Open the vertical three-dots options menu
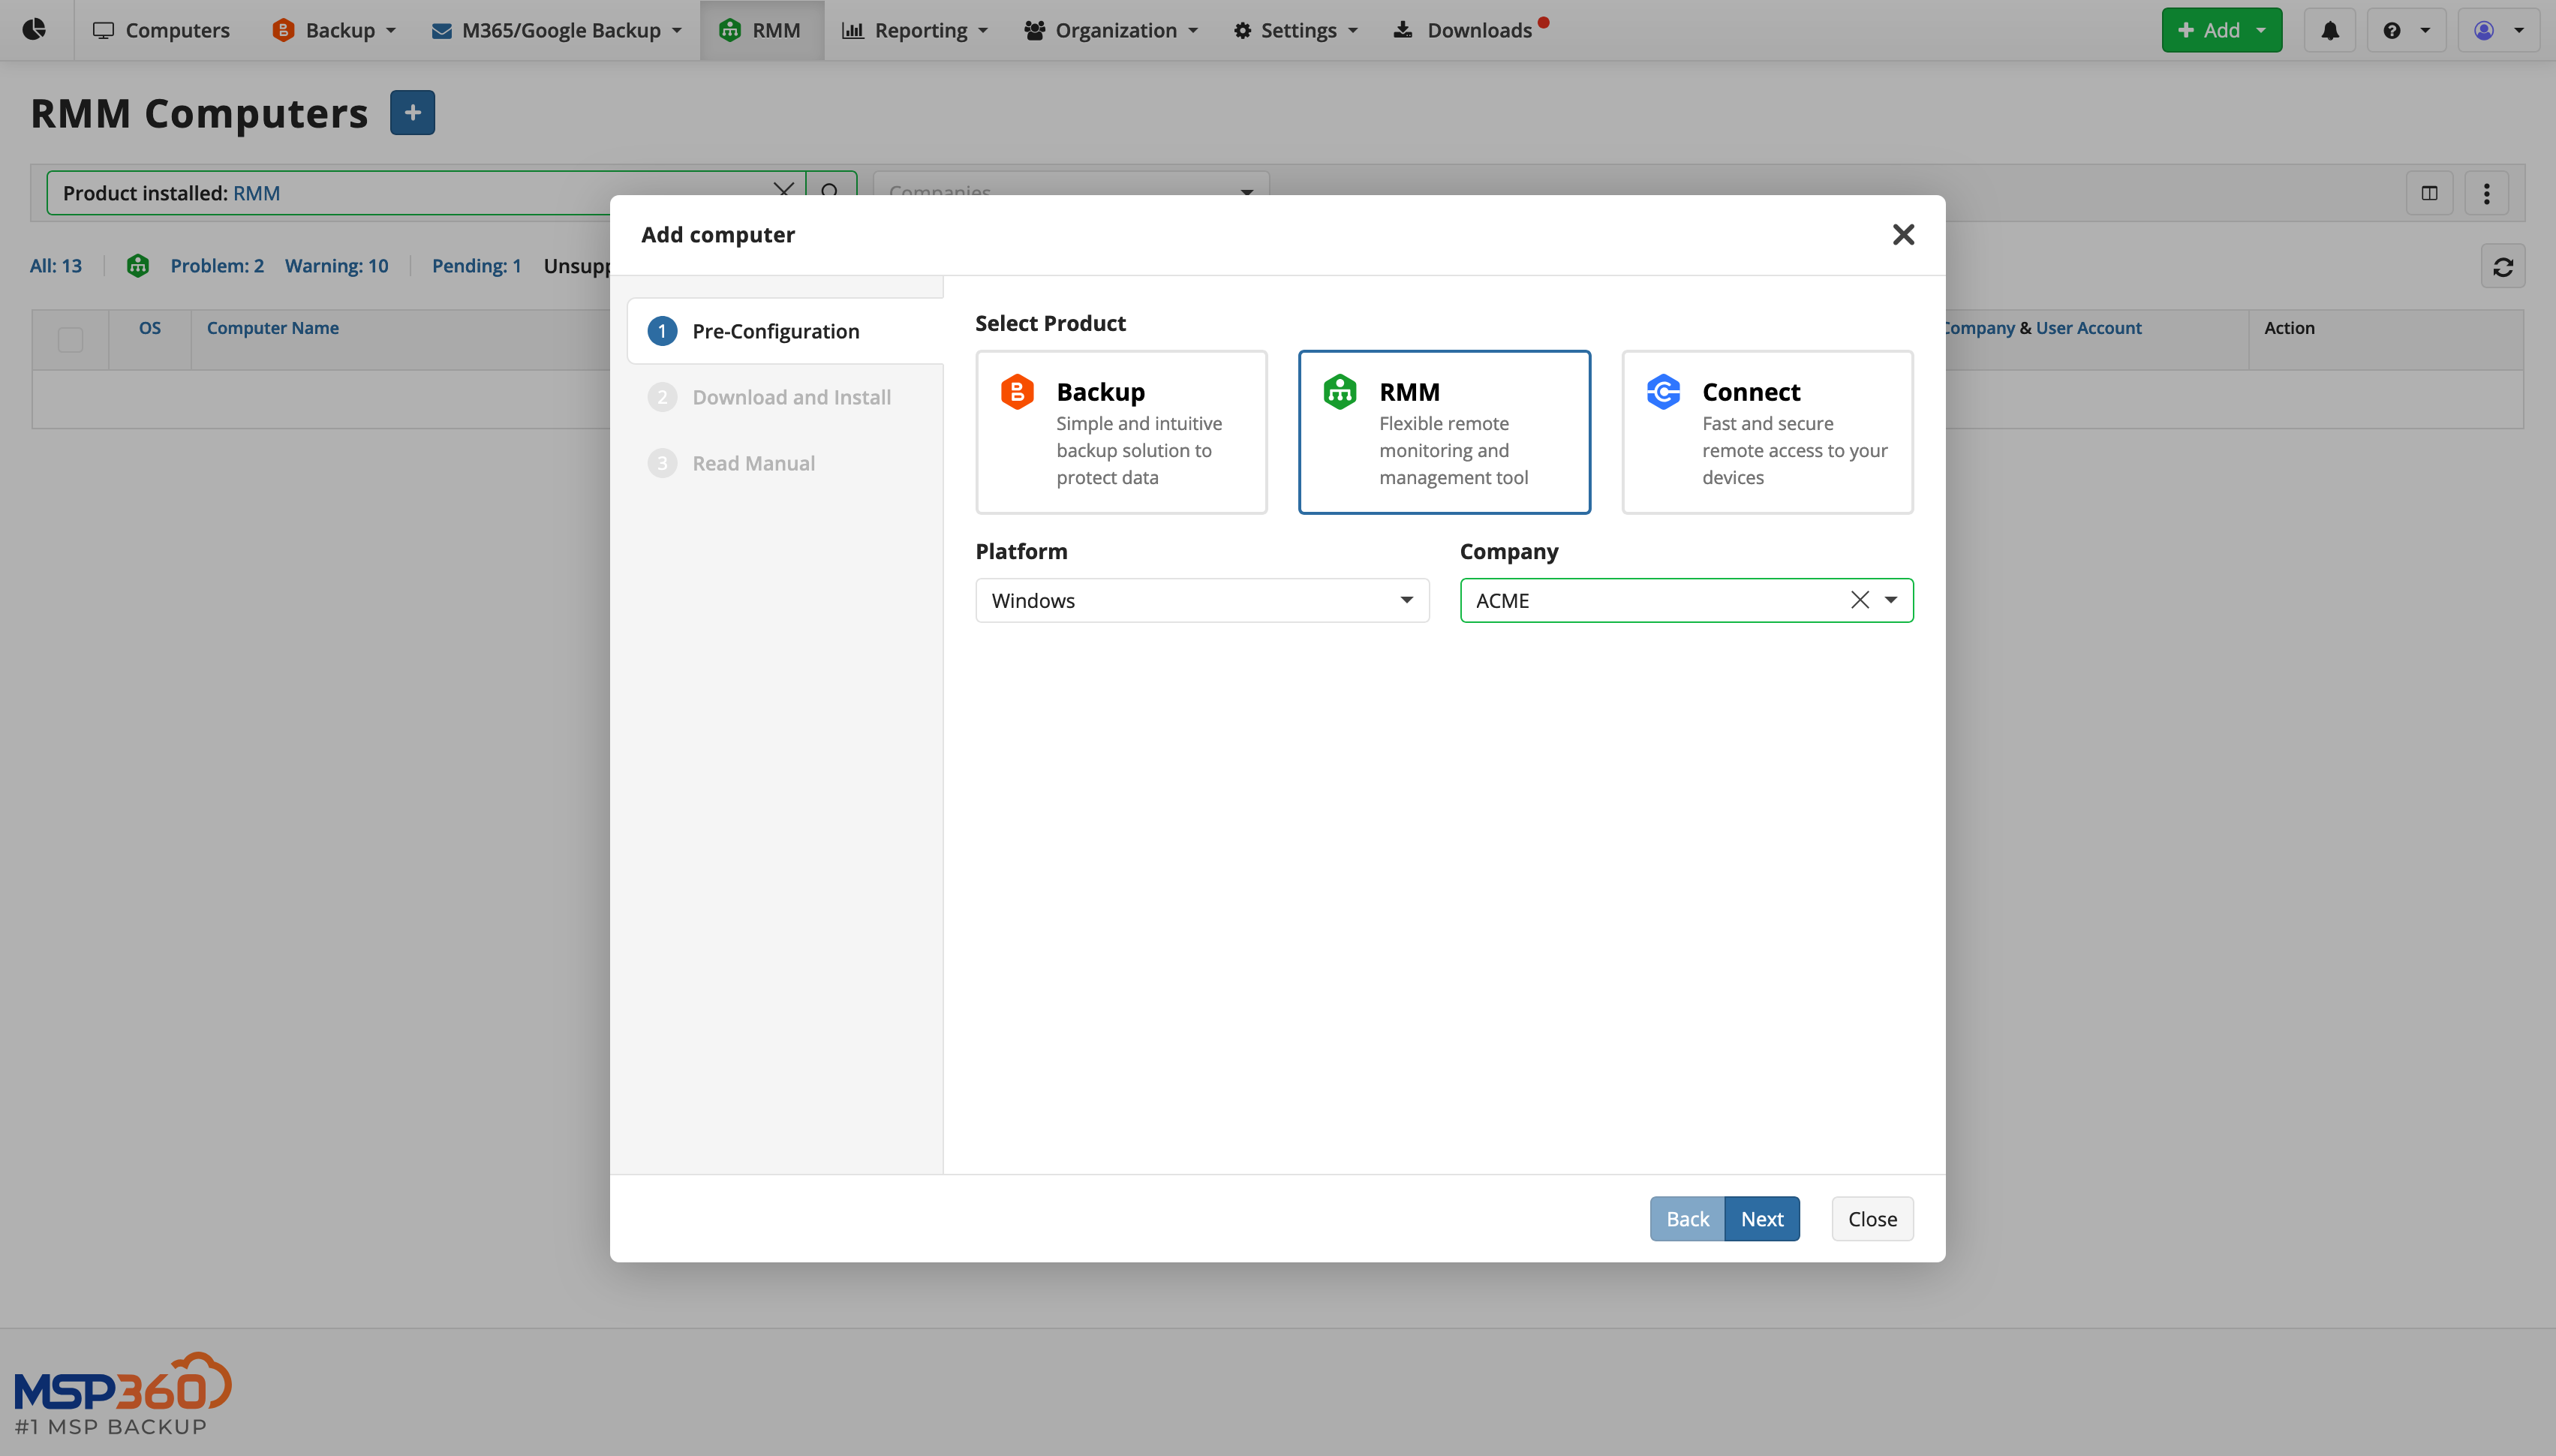Viewport: 2556px width, 1456px height. click(2486, 193)
